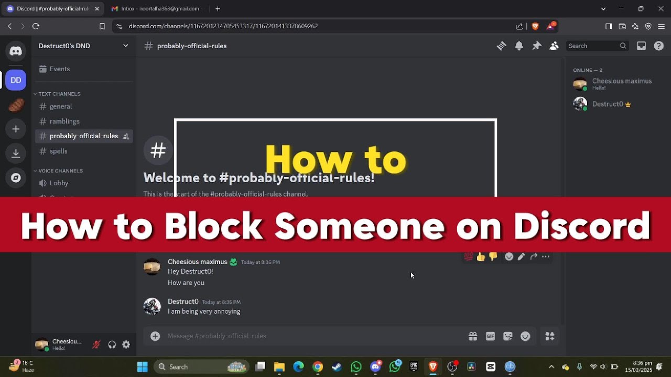The width and height of the screenshot is (671, 377).
Task: Open the GIF picker
Action: pos(490,336)
